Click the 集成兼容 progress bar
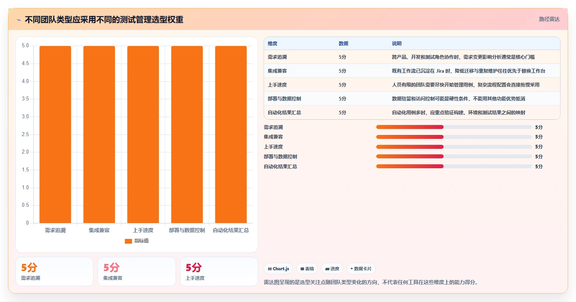Image resolution: width=576 pixels, height=302 pixels. [x=454, y=137]
